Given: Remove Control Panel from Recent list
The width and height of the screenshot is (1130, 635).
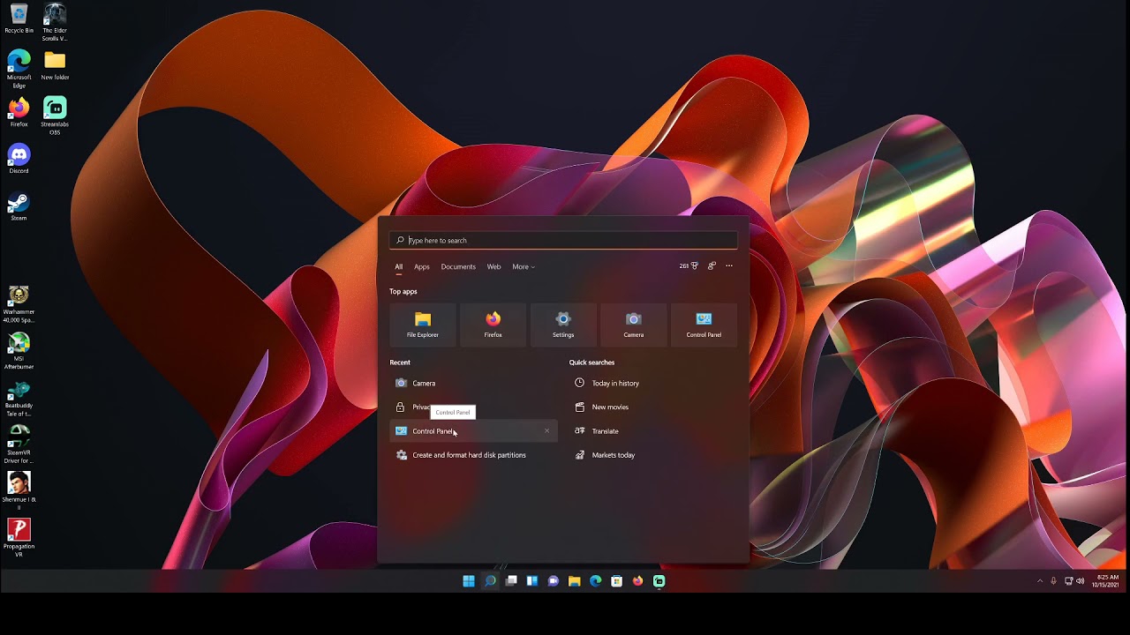Looking at the screenshot, I should pyautogui.click(x=546, y=431).
